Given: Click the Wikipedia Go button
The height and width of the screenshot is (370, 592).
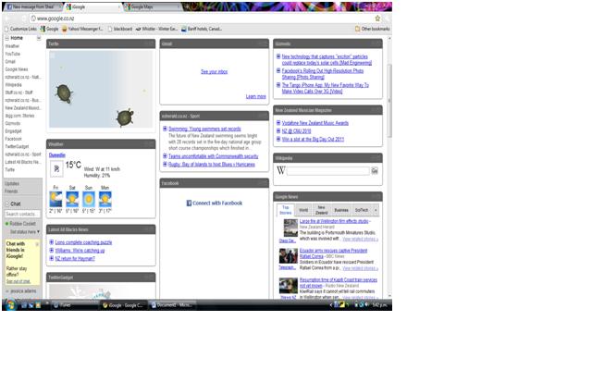Looking at the screenshot, I should [375, 171].
